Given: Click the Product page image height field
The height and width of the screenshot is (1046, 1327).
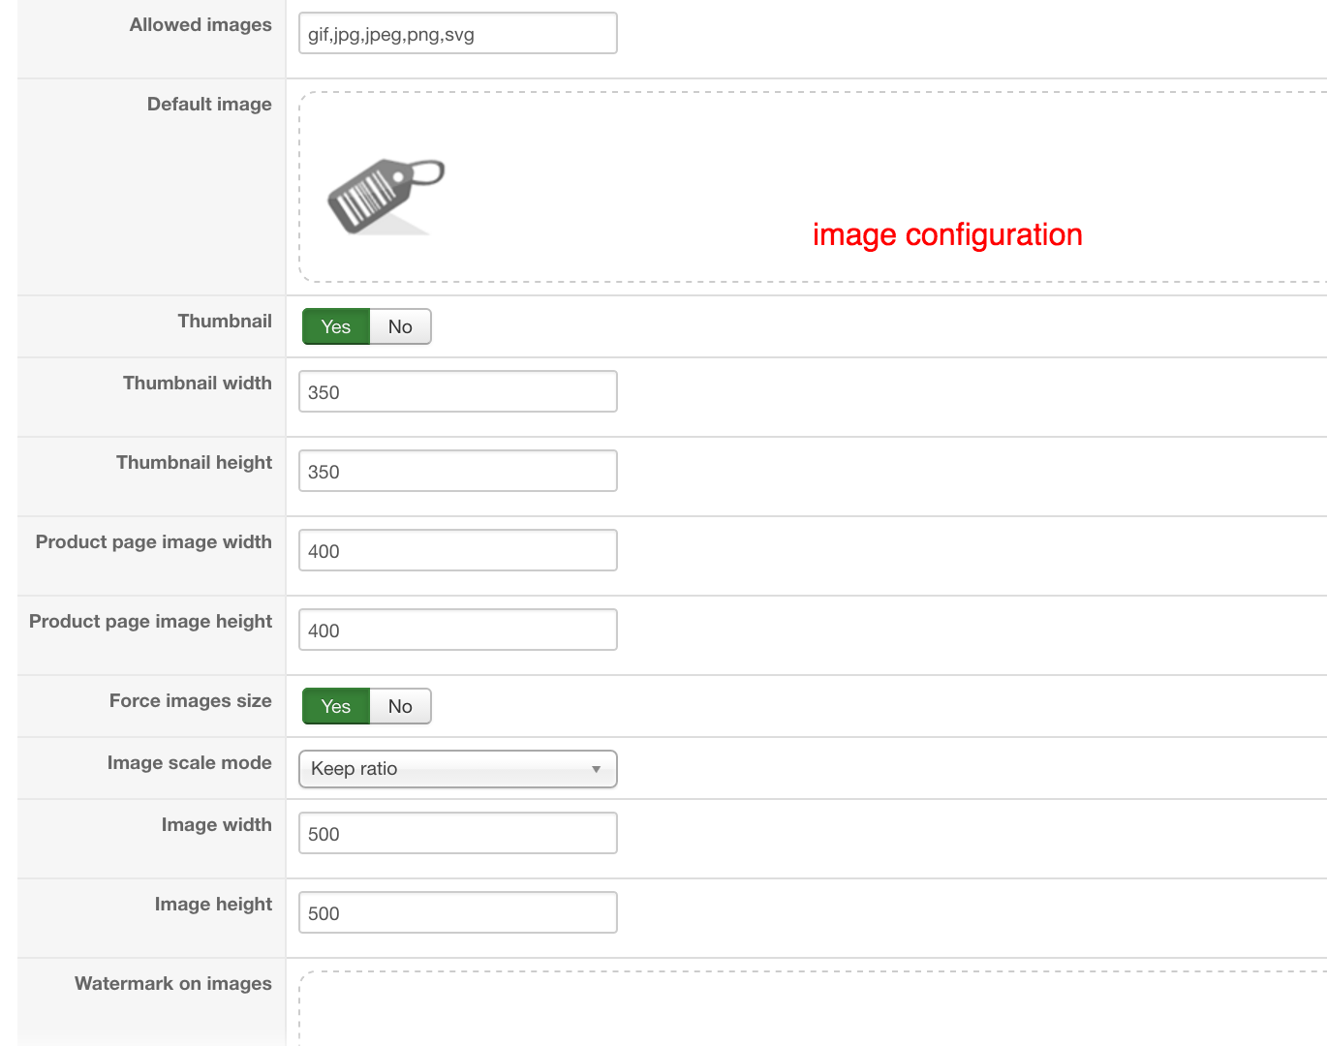Looking at the screenshot, I should 457,631.
